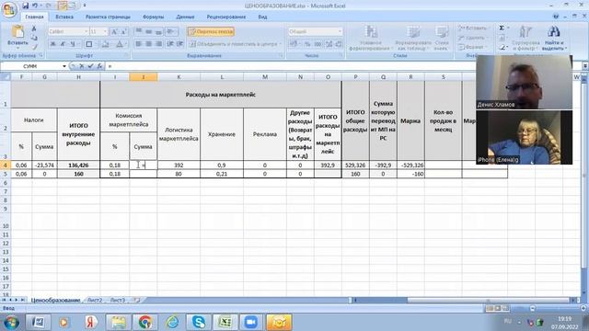This screenshot has height=331, width=589.
Task: Decrease the number of decimal places
Action: [339, 44]
